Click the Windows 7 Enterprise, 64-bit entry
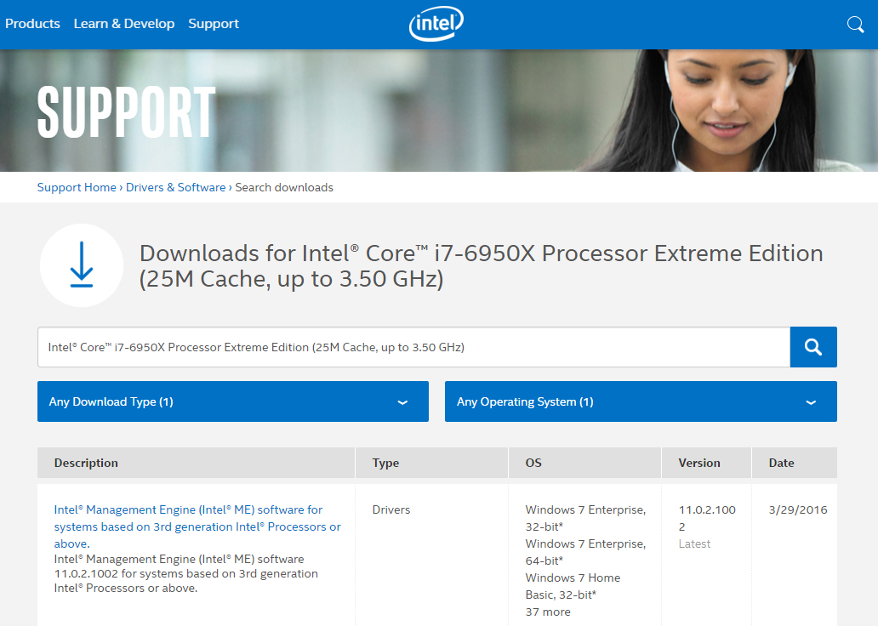Viewport: 878px width, 626px height. (x=585, y=552)
